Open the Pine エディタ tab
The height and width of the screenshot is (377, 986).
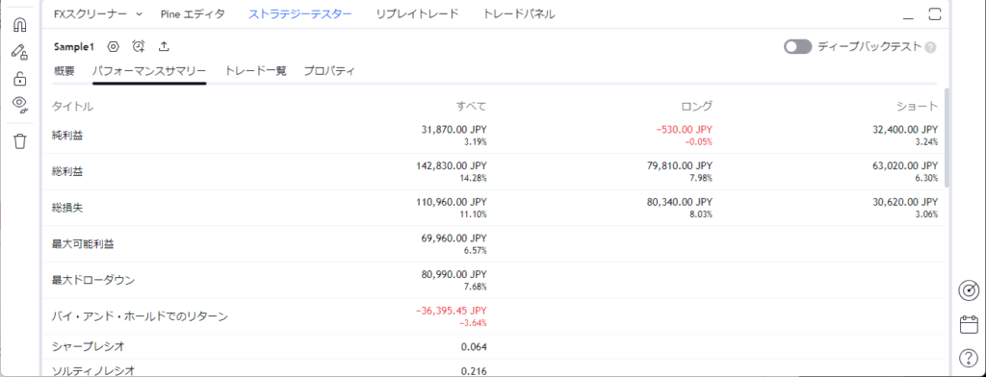tap(193, 13)
